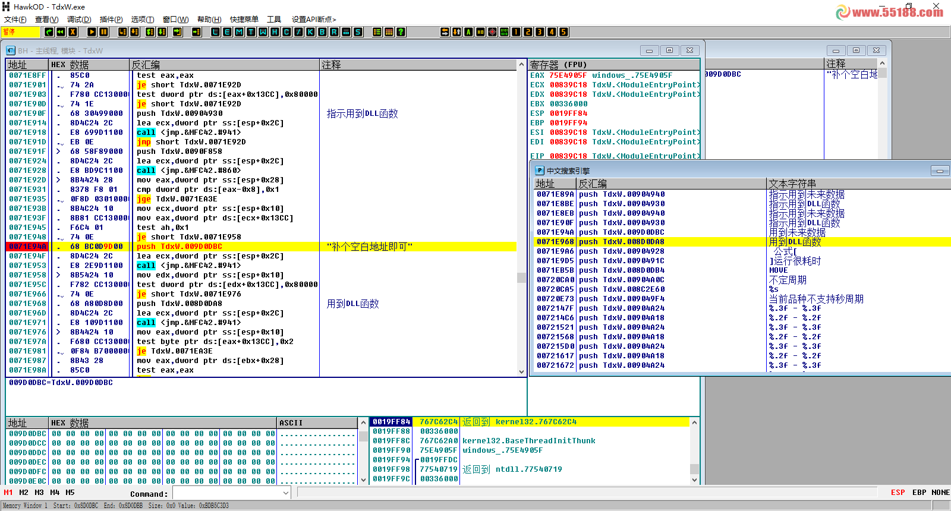Click the debugging options list icon
Viewport: 951px width, 511px height.
377,32
